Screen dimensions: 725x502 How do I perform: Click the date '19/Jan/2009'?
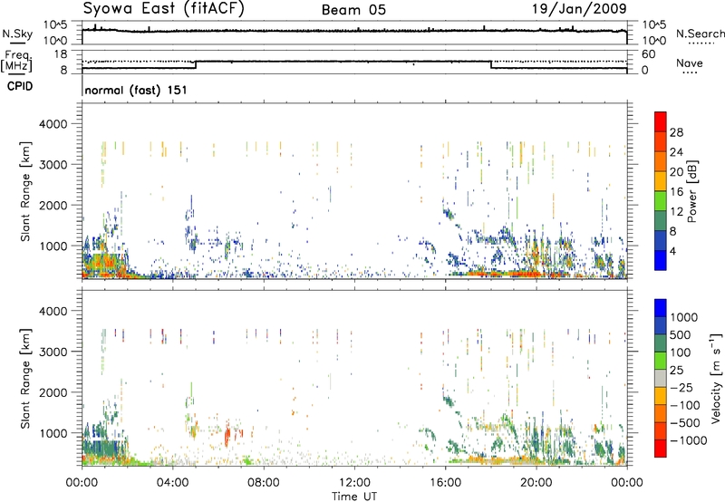579,8
